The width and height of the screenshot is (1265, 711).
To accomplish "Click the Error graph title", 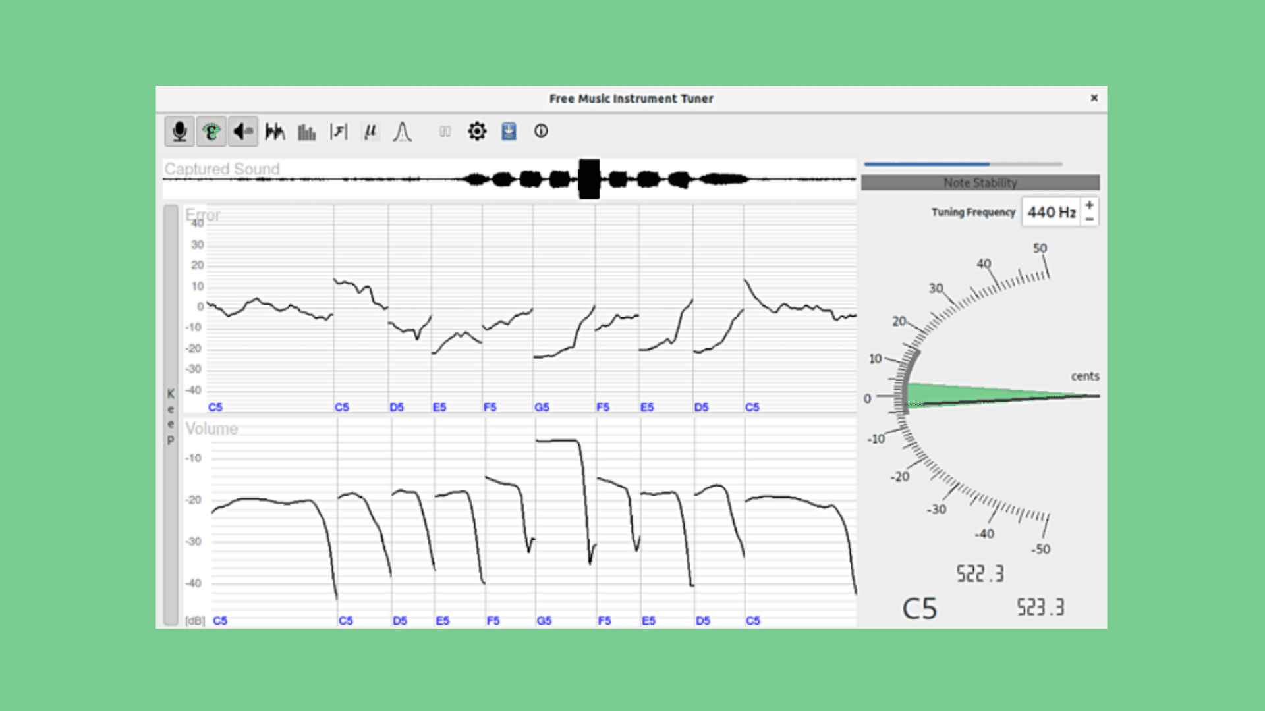I will 203,215.
